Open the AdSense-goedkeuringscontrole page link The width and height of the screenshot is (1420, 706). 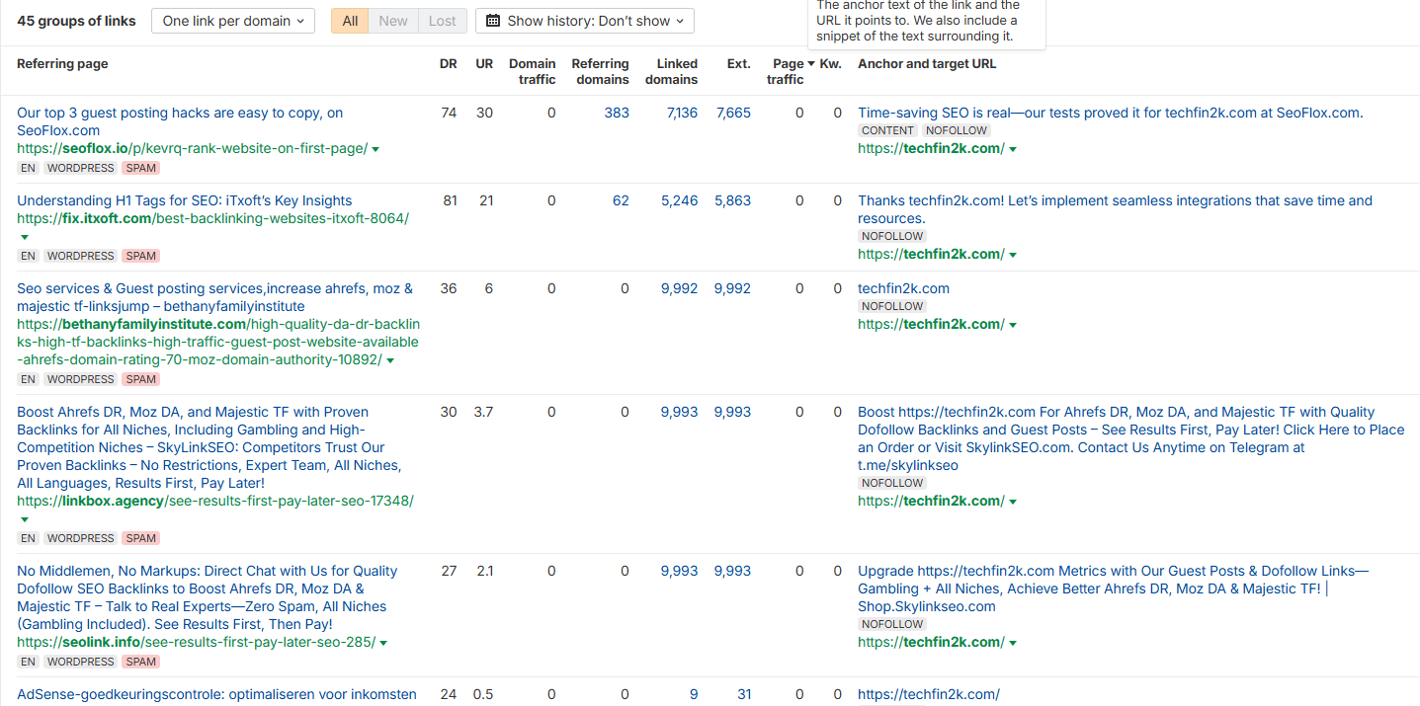coord(216,694)
